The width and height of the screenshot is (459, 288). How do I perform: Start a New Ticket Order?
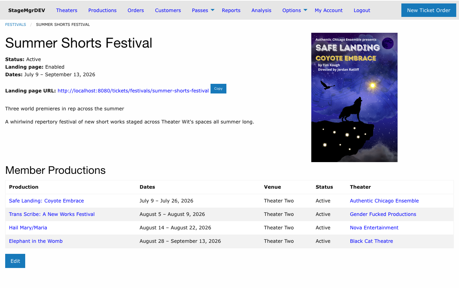pos(429,10)
